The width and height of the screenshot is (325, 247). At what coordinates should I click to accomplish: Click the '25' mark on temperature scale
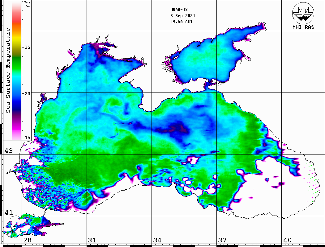coord(27,47)
